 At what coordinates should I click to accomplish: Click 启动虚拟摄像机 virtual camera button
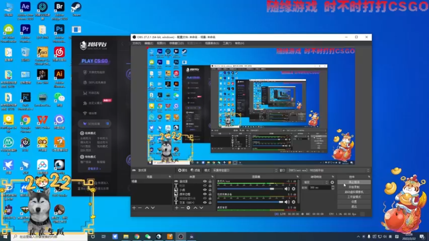354,192
